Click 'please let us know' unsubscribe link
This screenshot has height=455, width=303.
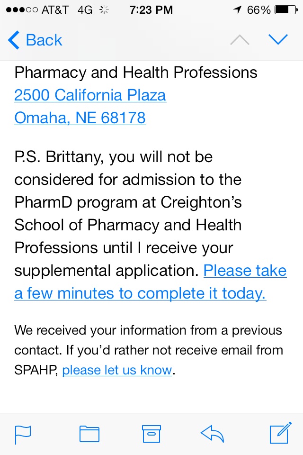pyautogui.click(x=117, y=370)
